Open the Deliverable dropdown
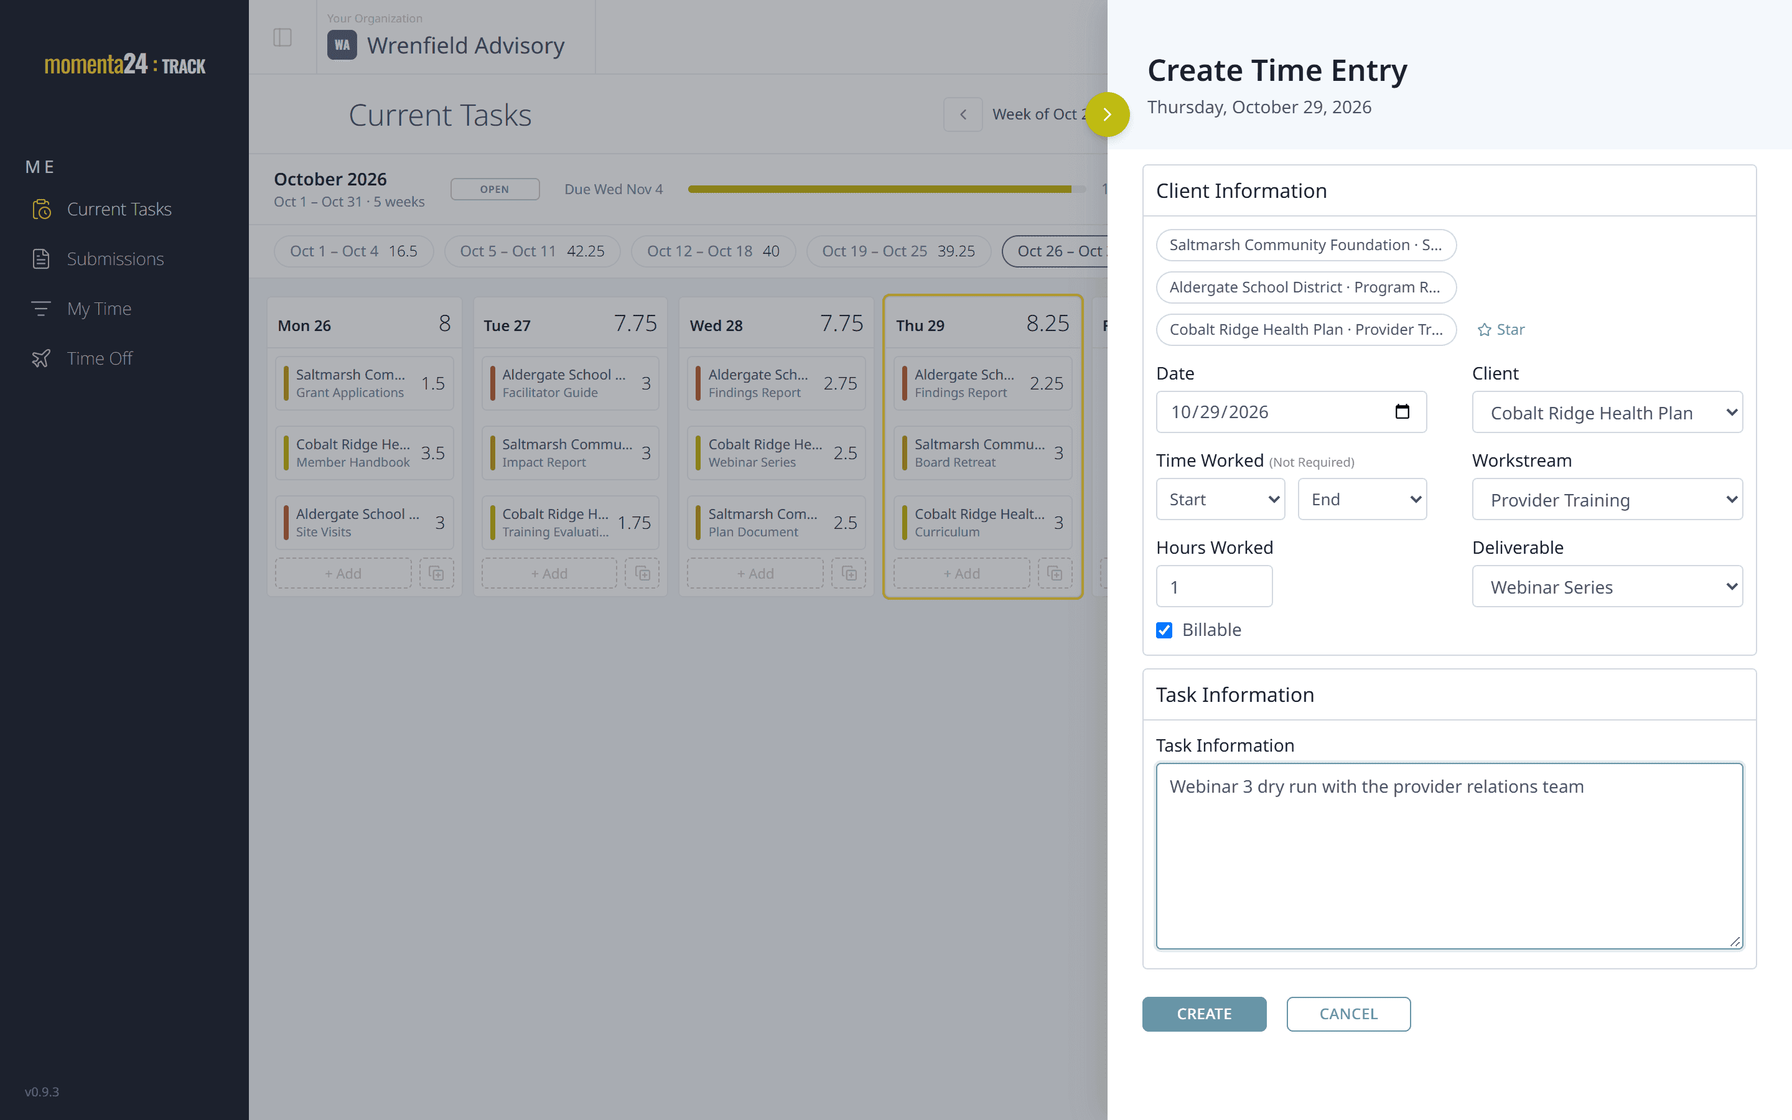 [x=1607, y=587]
